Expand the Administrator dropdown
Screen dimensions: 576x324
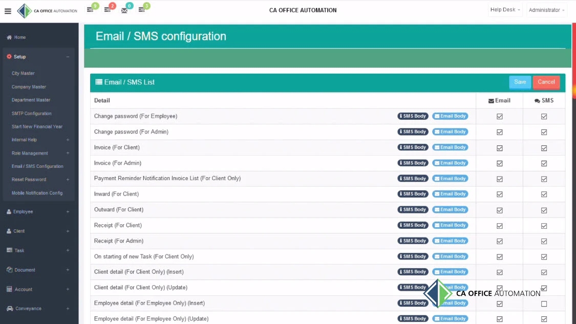[546, 9]
